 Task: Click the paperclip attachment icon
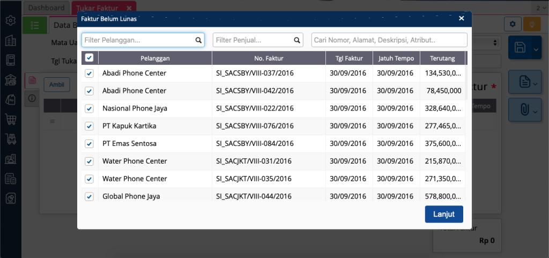tap(523, 109)
